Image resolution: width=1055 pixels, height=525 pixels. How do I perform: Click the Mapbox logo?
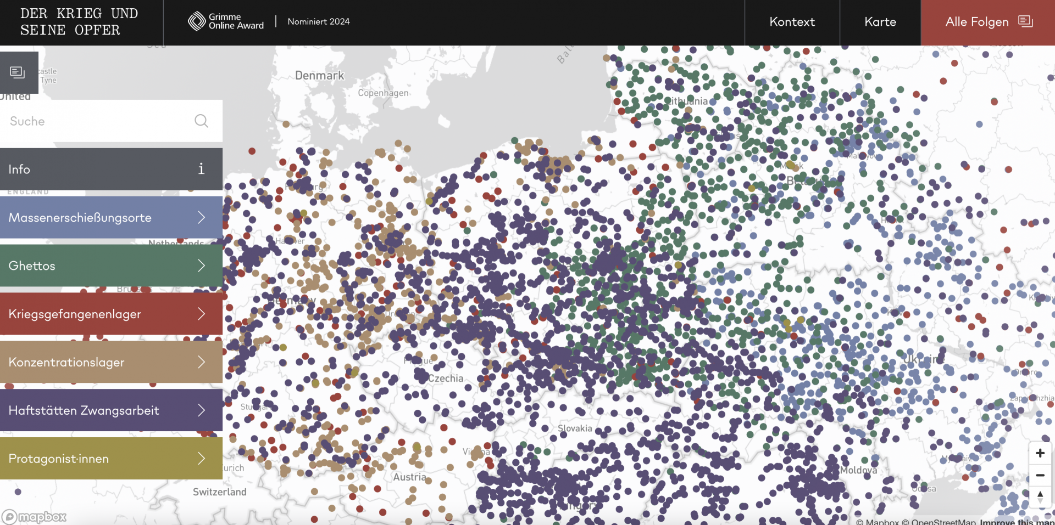(x=34, y=516)
